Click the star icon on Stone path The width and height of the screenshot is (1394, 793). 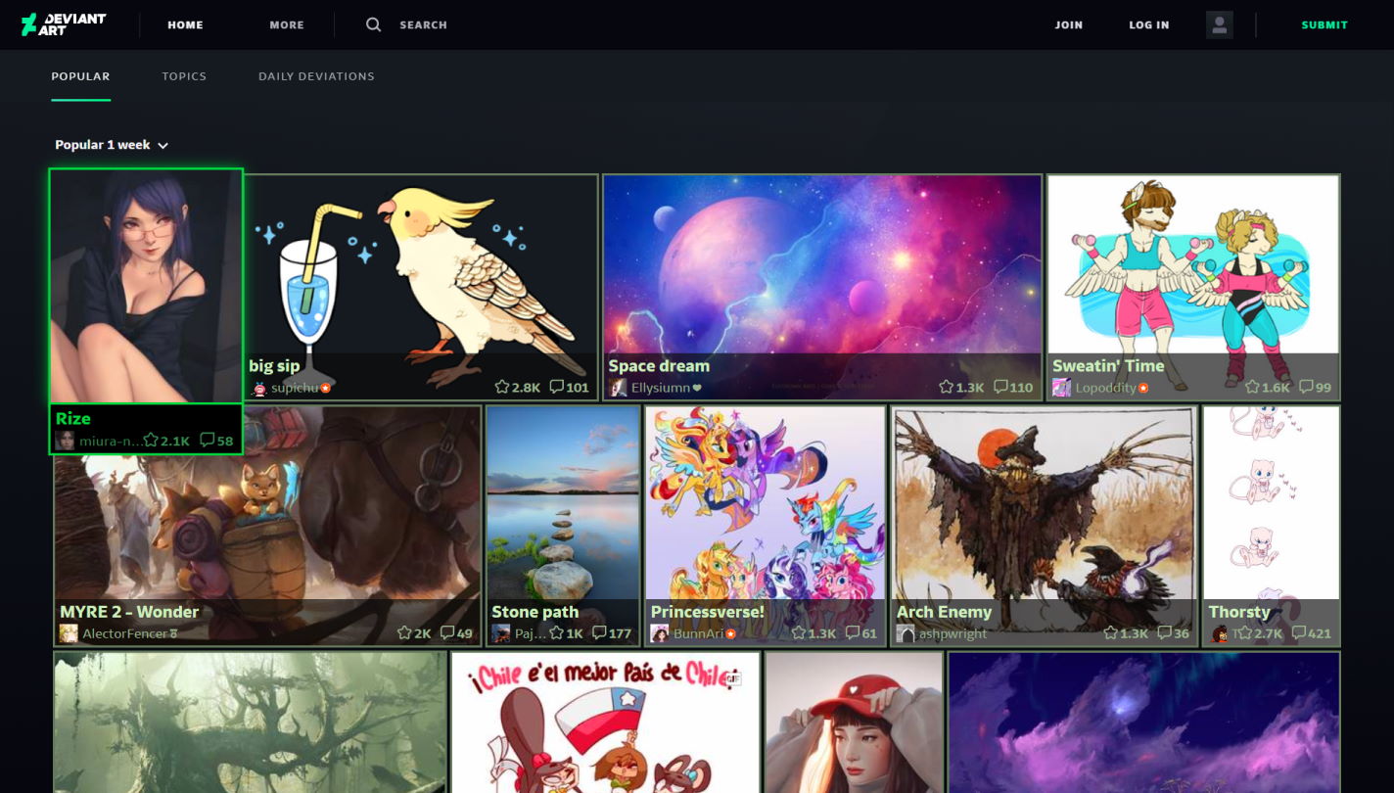(x=557, y=633)
